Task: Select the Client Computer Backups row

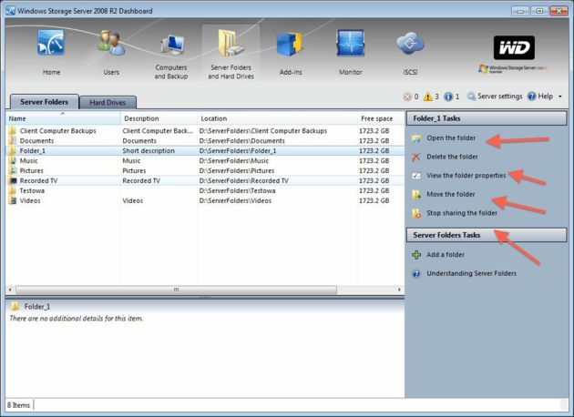Action: (x=205, y=130)
